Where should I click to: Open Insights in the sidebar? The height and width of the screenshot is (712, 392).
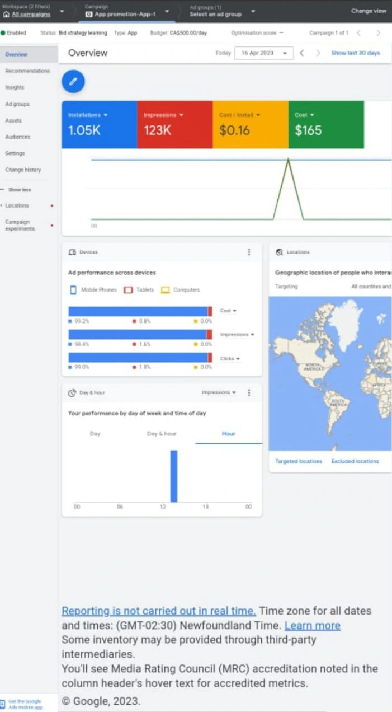coord(15,87)
